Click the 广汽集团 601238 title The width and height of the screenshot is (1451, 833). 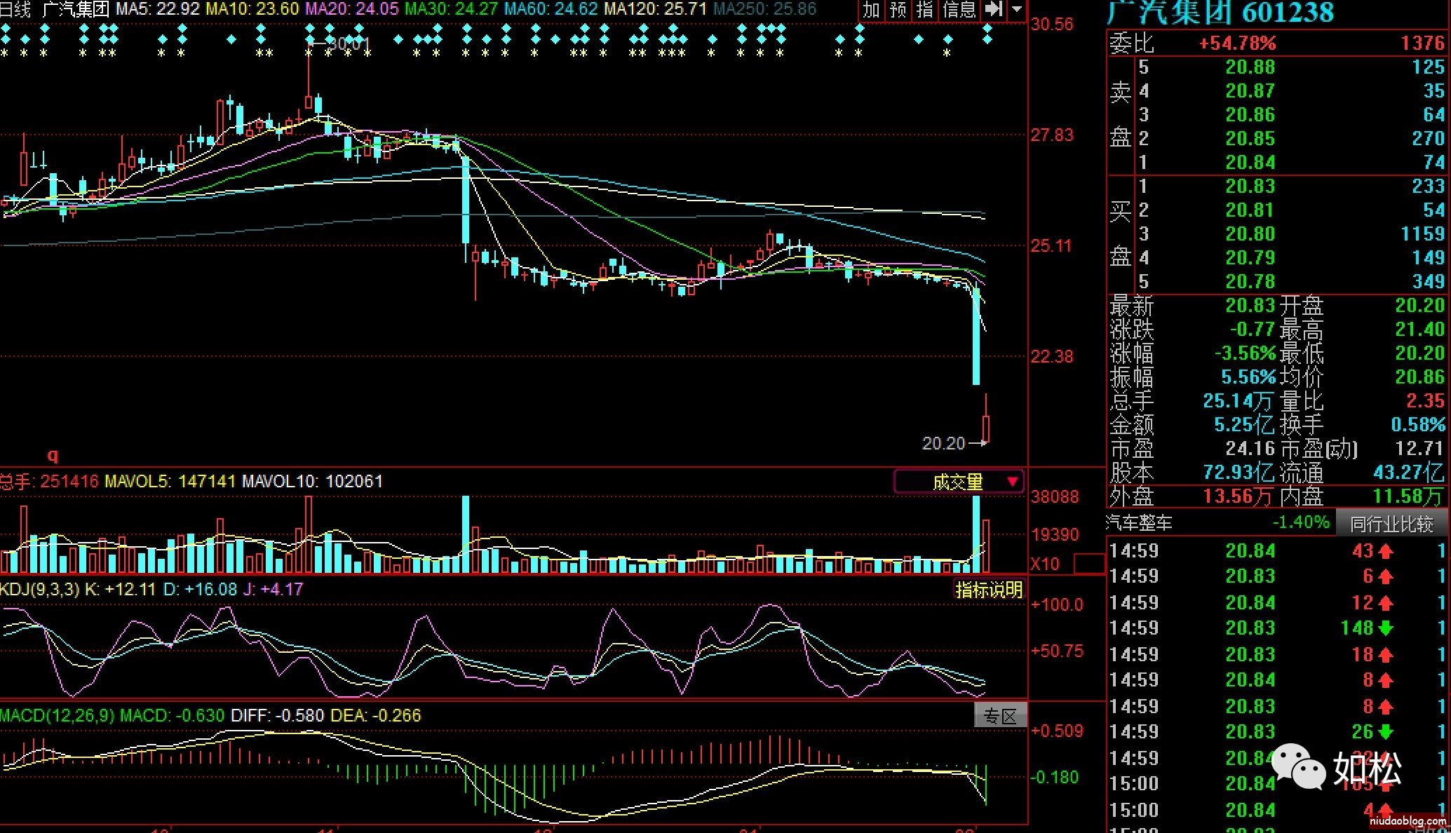[1220, 12]
